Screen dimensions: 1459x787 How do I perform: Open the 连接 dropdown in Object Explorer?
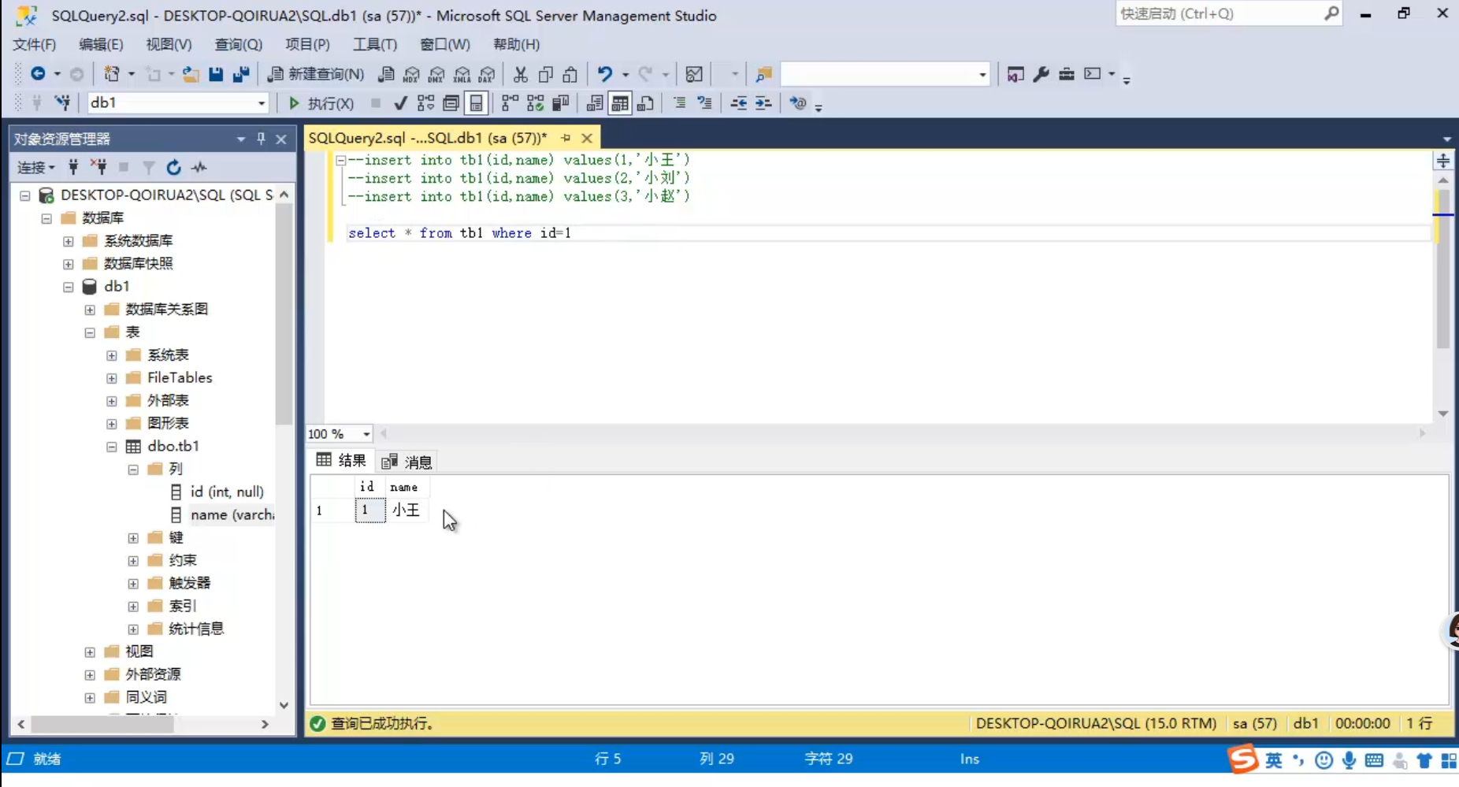[x=36, y=167]
